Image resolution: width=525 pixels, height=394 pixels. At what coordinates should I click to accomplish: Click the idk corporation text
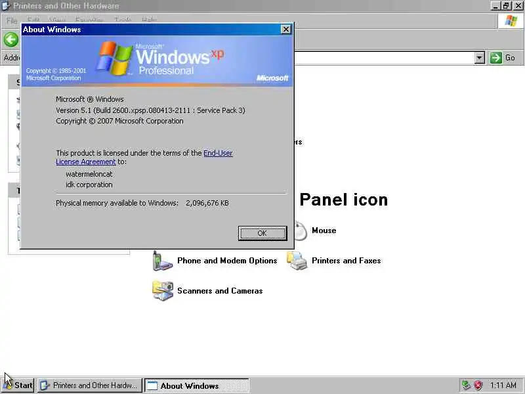pyautogui.click(x=89, y=185)
